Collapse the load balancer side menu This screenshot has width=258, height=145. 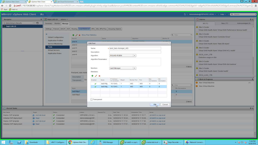[46, 34]
